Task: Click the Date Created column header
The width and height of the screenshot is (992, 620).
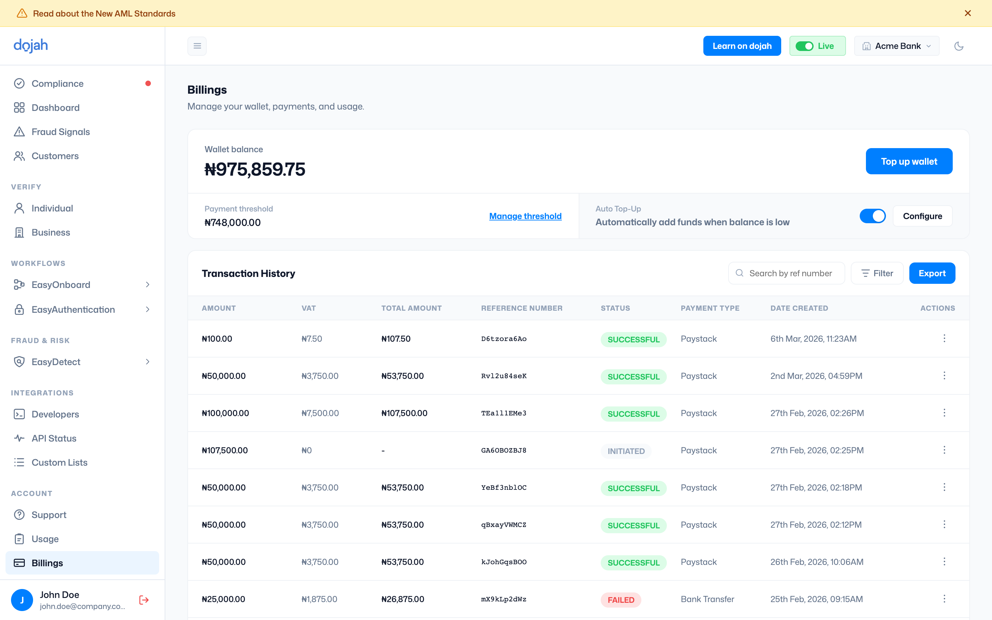Action: [799, 308]
